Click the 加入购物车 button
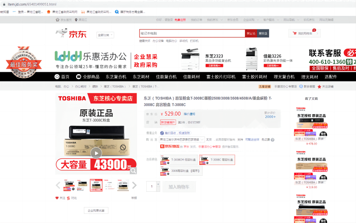This screenshot has width=356, height=223. point(179,187)
